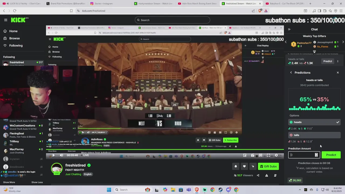Open FlexingSeal channel in sidebar
The image size is (345, 194).
(23, 135)
